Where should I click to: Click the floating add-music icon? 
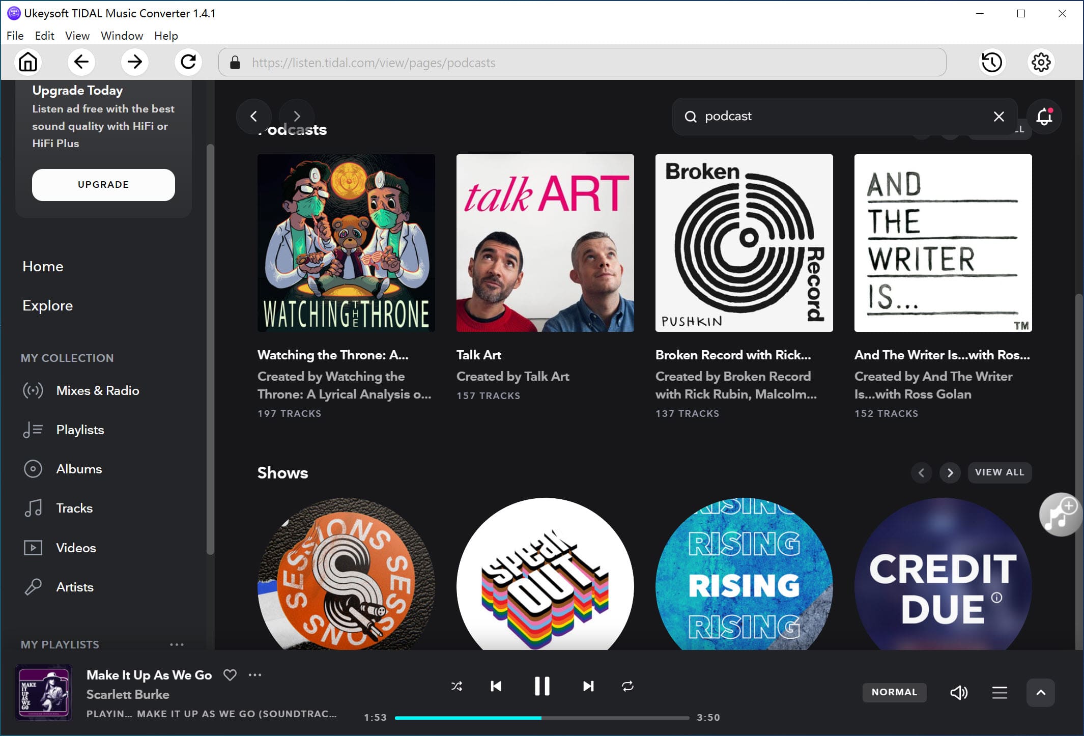(1061, 515)
